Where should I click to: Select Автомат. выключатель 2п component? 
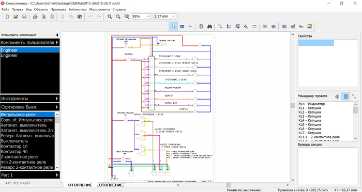coord(28,131)
